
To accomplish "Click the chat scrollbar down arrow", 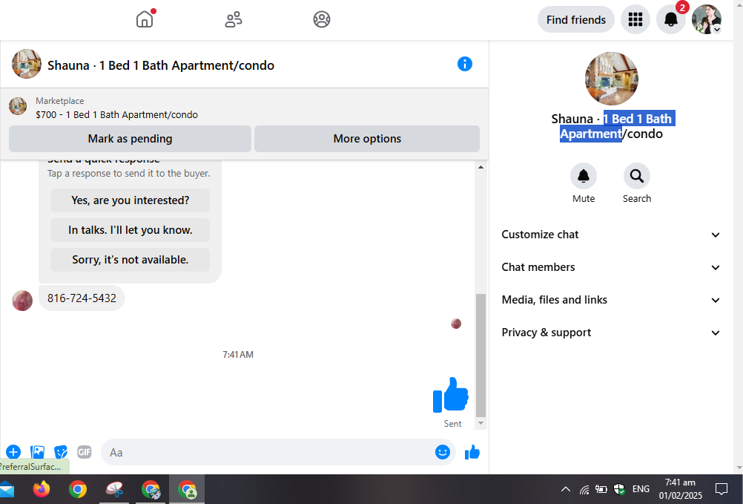I will pyautogui.click(x=481, y=423).
